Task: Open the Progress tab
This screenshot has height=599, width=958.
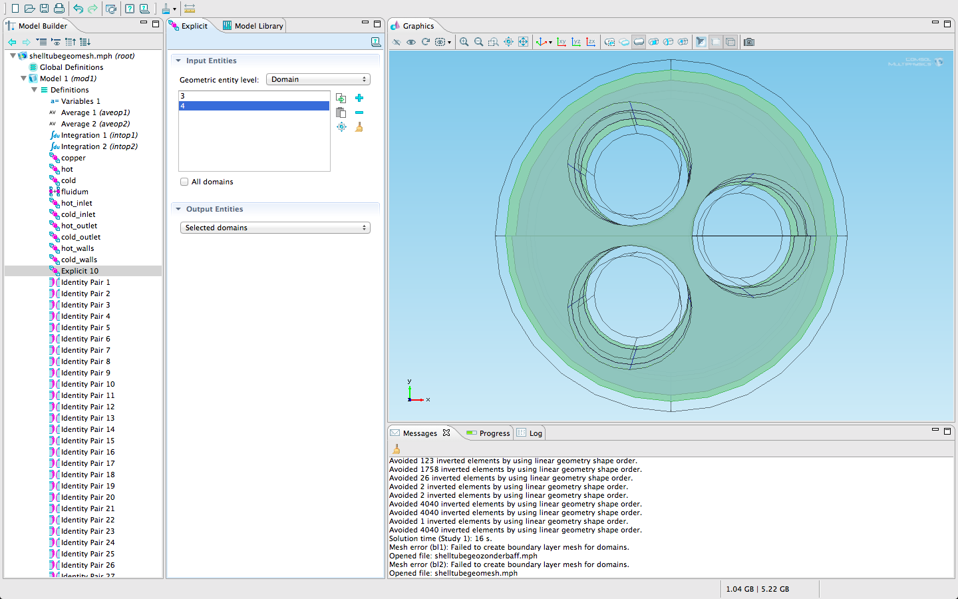Action: tap(488, 433)
